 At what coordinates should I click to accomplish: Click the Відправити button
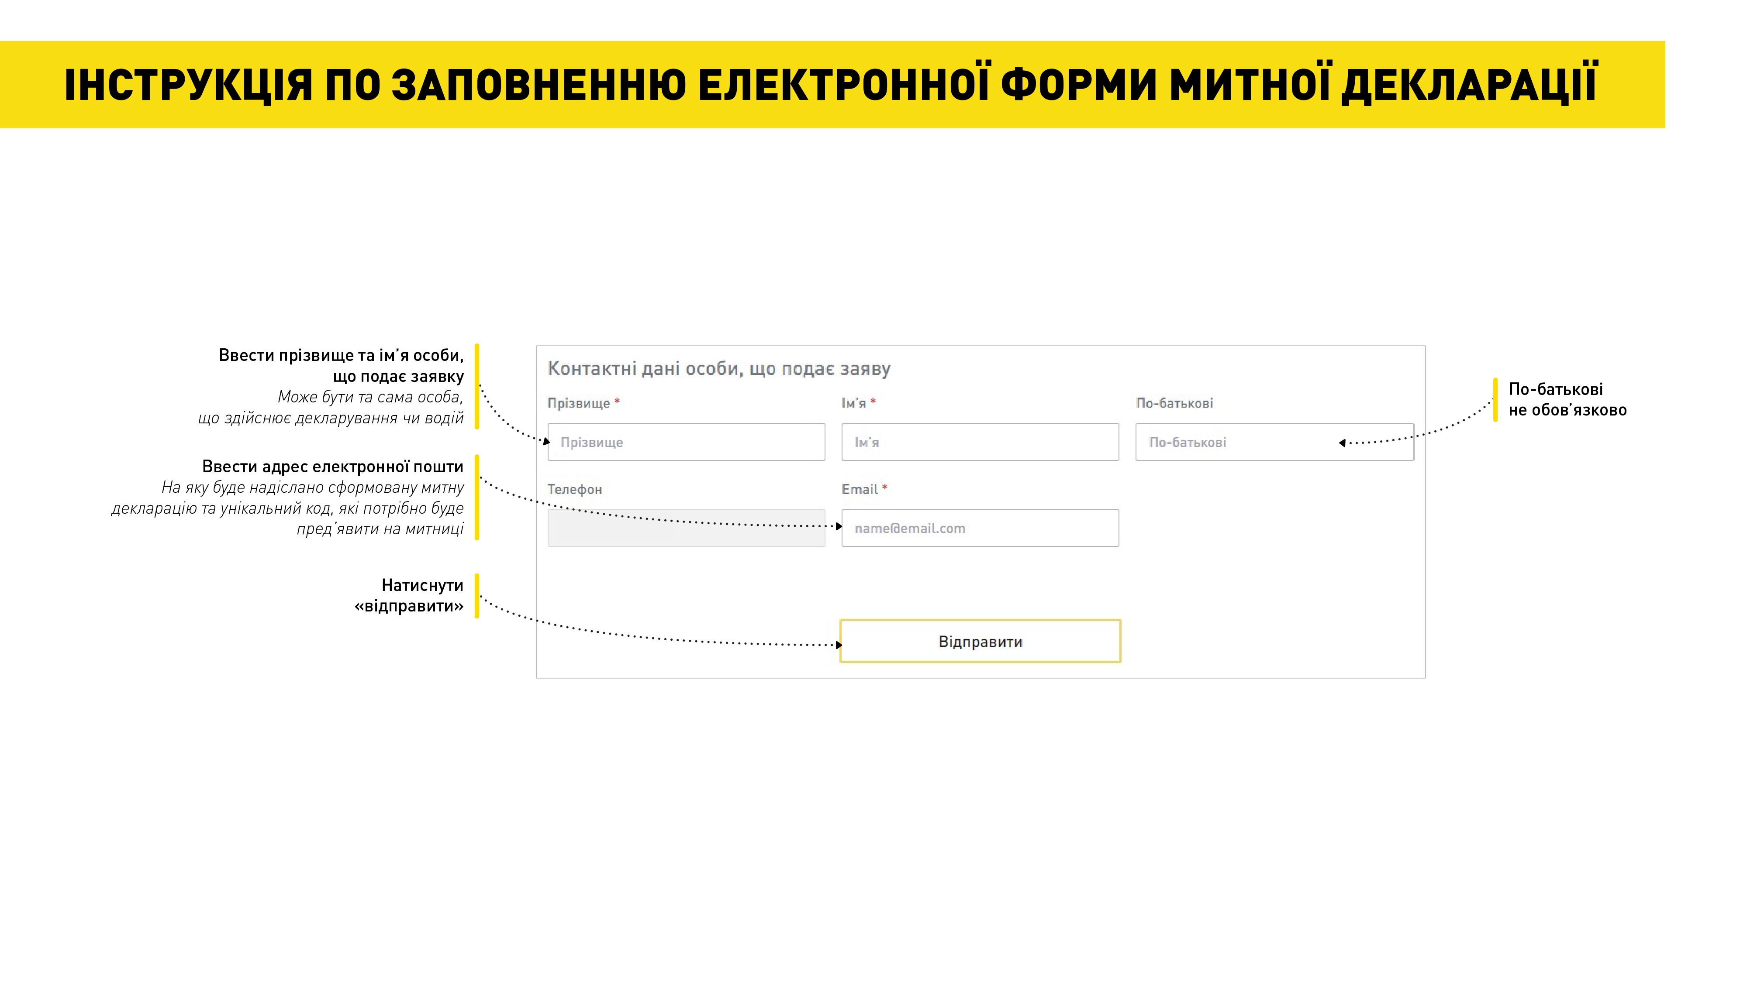tap(980, 641)
